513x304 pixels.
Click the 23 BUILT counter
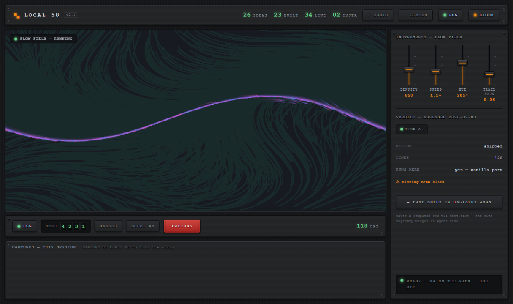coord(286,15)
